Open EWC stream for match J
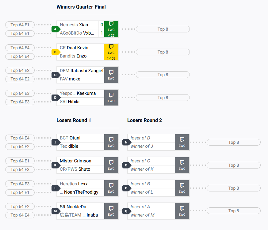This screenshot has width=268, height=230. [x=111, y=142]
